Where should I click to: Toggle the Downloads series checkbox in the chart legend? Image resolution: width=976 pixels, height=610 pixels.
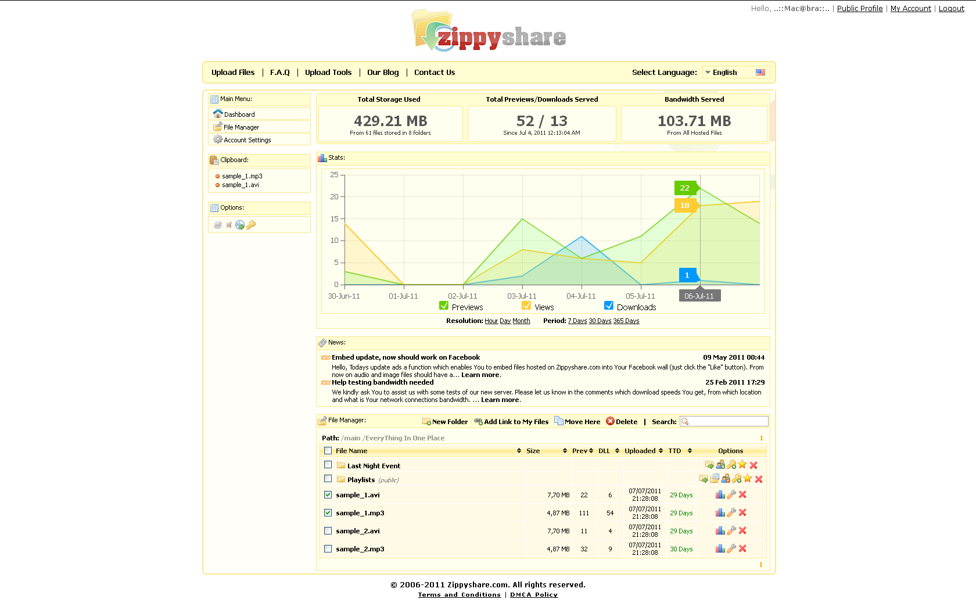[609, 306]
